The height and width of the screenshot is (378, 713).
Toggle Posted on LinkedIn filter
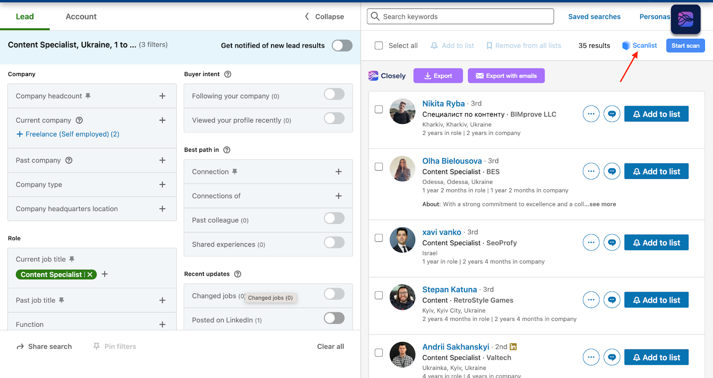334,318
